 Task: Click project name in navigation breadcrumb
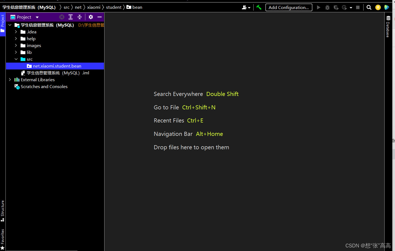click(x=29, y=7)
